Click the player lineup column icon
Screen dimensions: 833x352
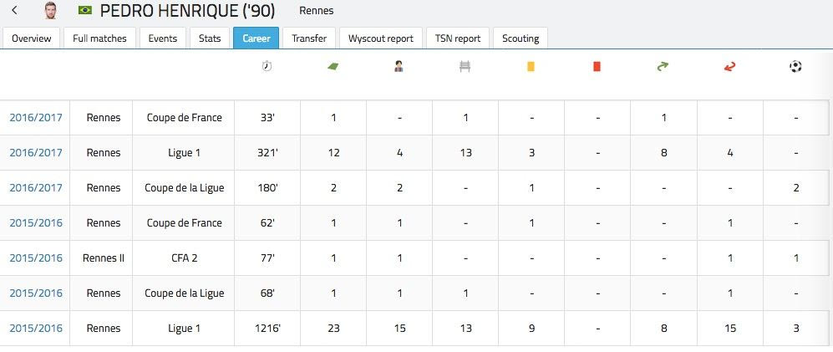pyautogui.click(x=399, y=67)
